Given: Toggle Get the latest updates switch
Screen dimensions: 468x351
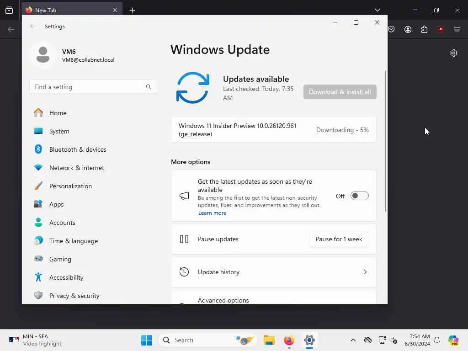Looking at the screenshot, I should pyautogui.click(x=359, y=196).
